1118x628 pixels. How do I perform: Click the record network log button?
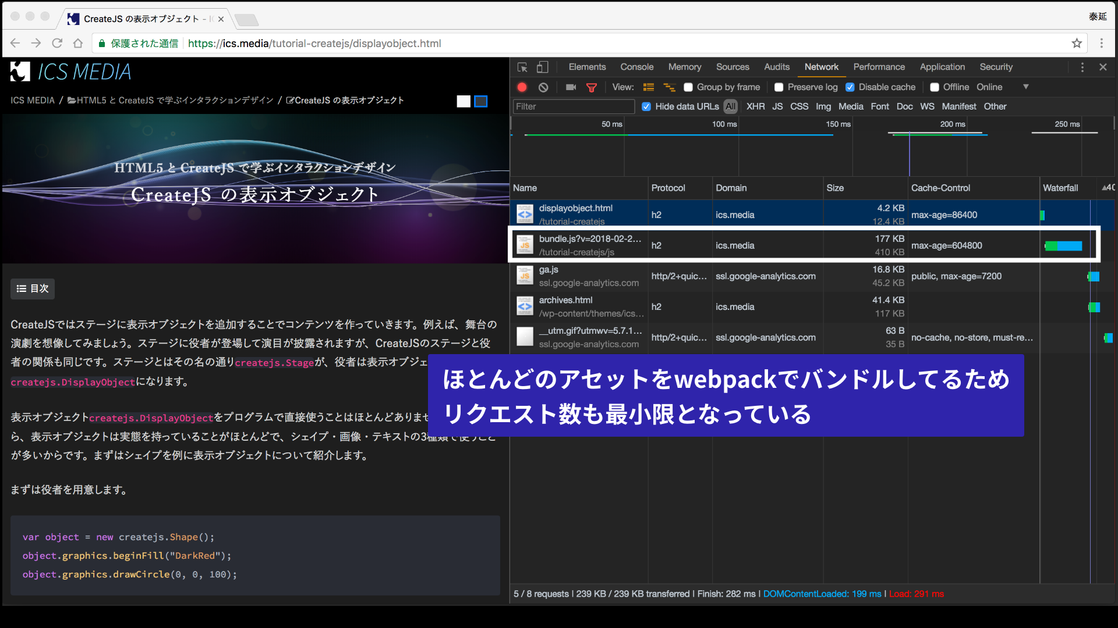tap(522, 87)
